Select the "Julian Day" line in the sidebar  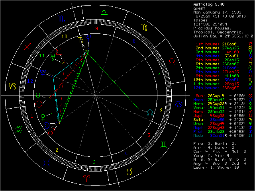[x=222, y=36]
